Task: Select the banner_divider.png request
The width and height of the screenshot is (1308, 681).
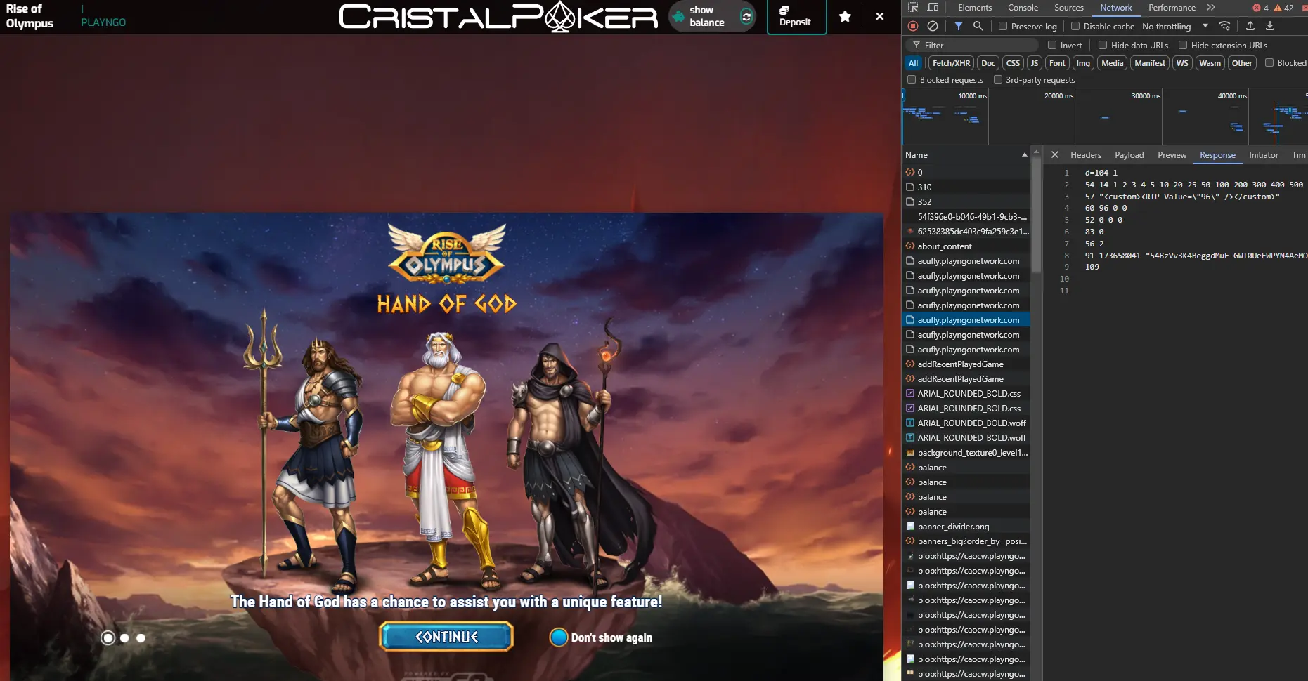Action: click(x=966, y=526)
